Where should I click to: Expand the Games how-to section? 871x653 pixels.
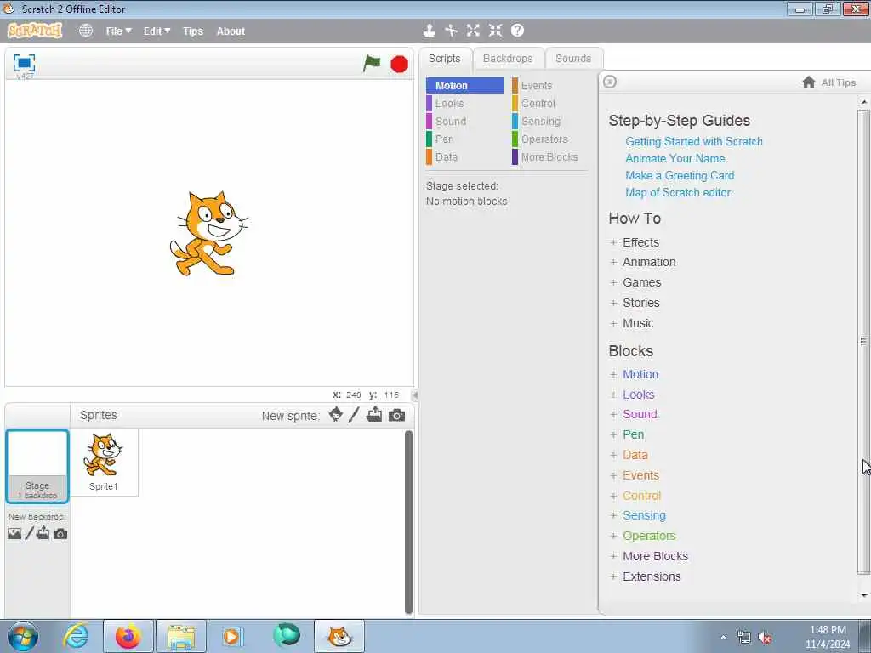(635, 282)
